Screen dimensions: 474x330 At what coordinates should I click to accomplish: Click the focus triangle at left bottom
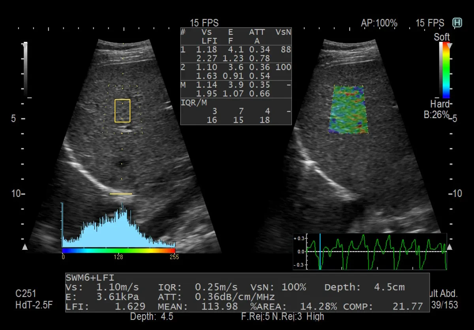[24, 247]
